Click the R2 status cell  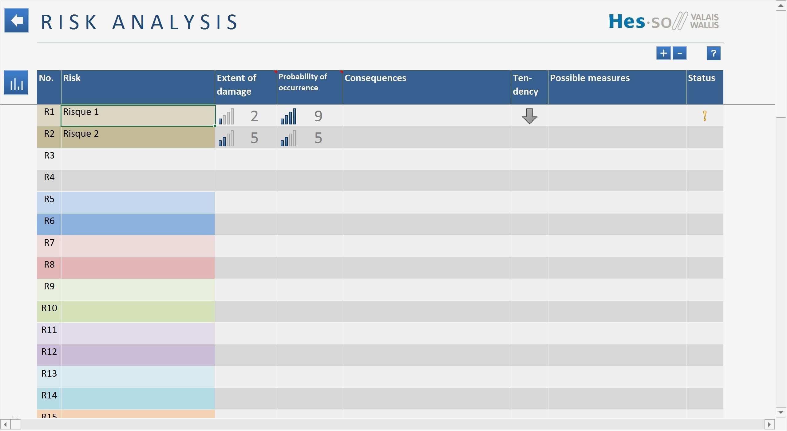[x=704, y=137]
